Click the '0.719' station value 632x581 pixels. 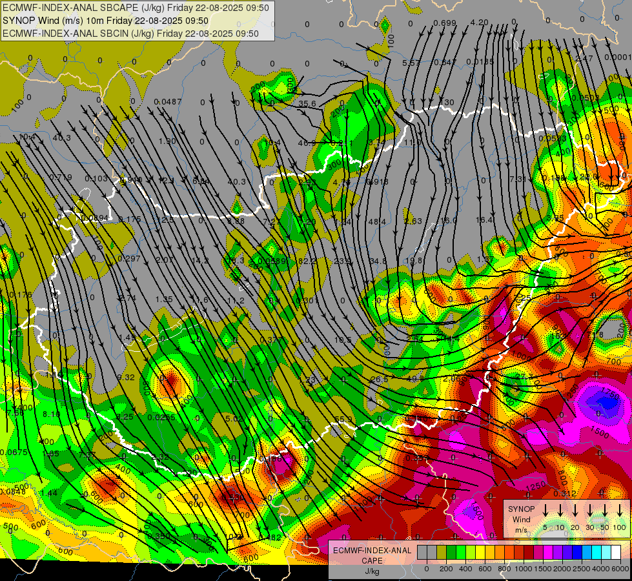tap(61, 178)
